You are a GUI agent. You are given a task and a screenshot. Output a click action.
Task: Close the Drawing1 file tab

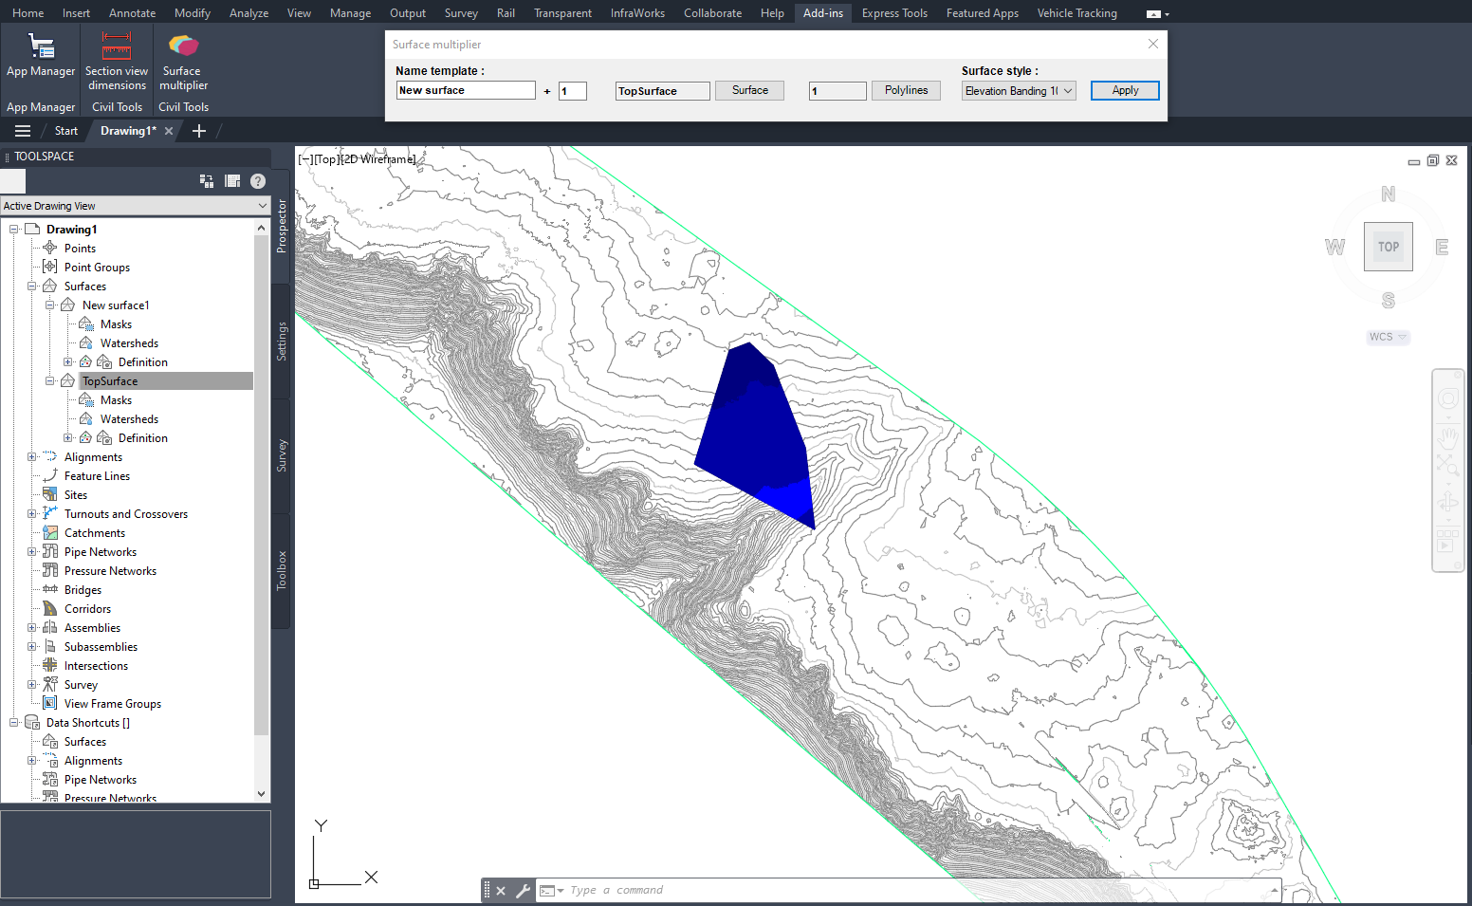click(169, 131)
